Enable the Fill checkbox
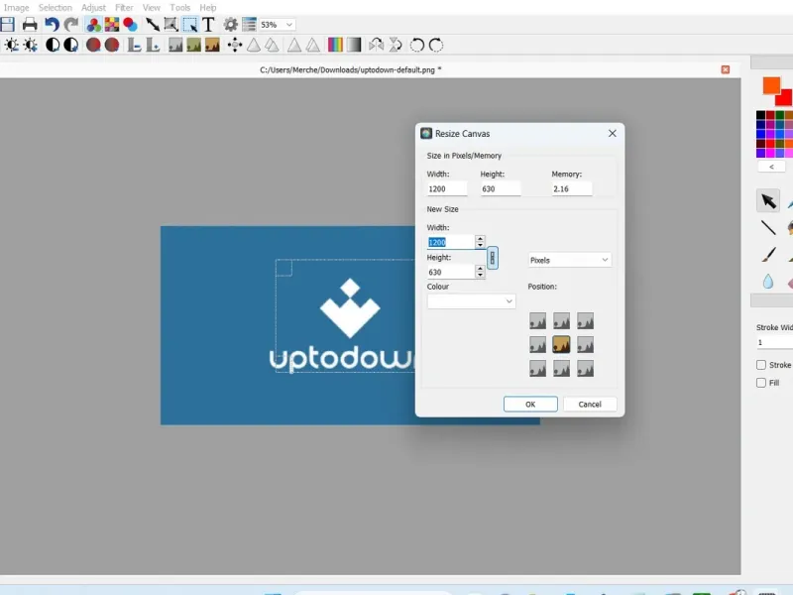Screen dimensions: 793x595 coord(761,383)
